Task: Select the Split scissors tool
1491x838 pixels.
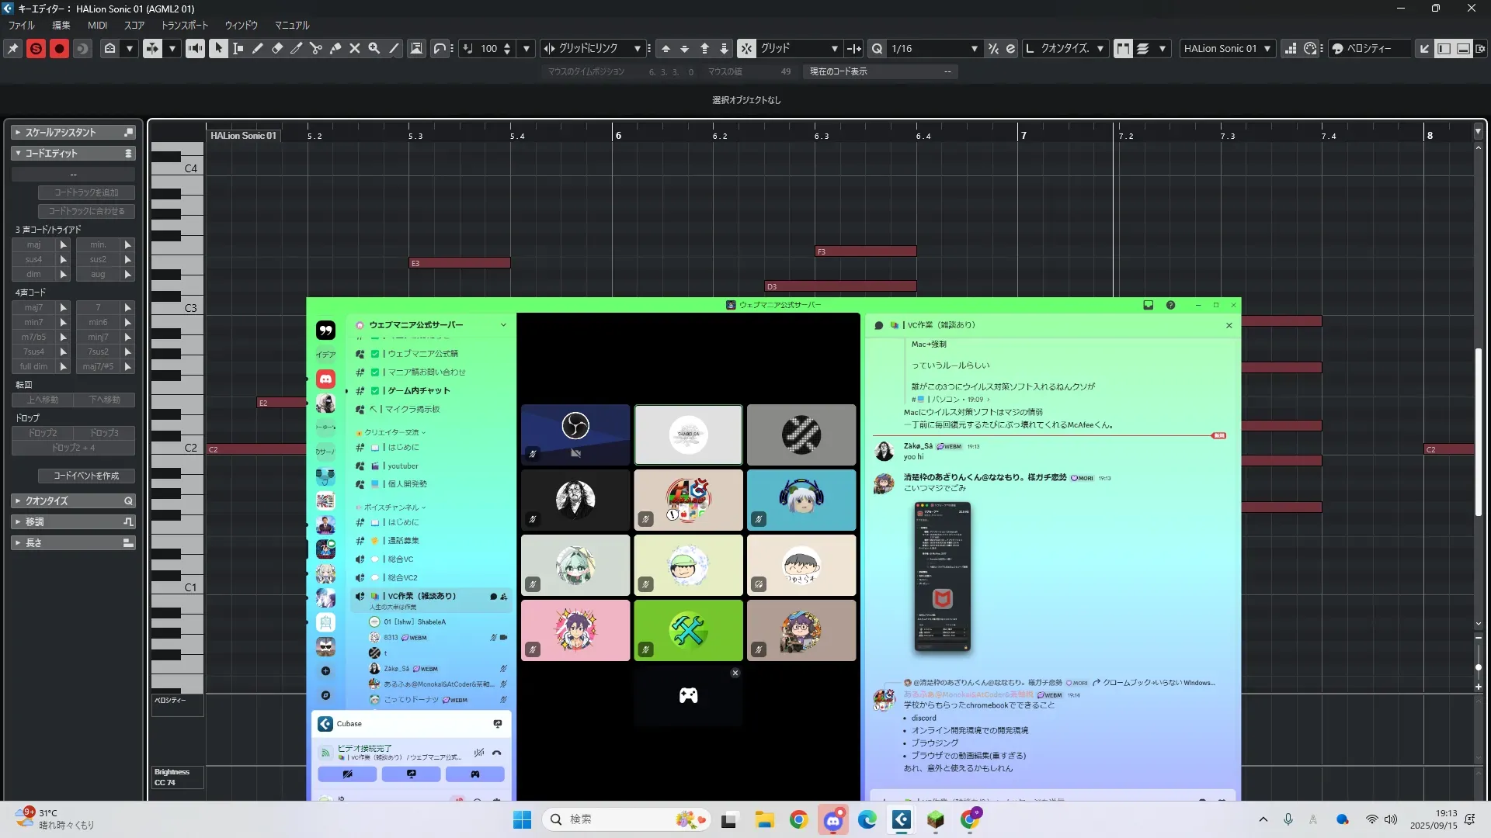Action: coord(316,48)
